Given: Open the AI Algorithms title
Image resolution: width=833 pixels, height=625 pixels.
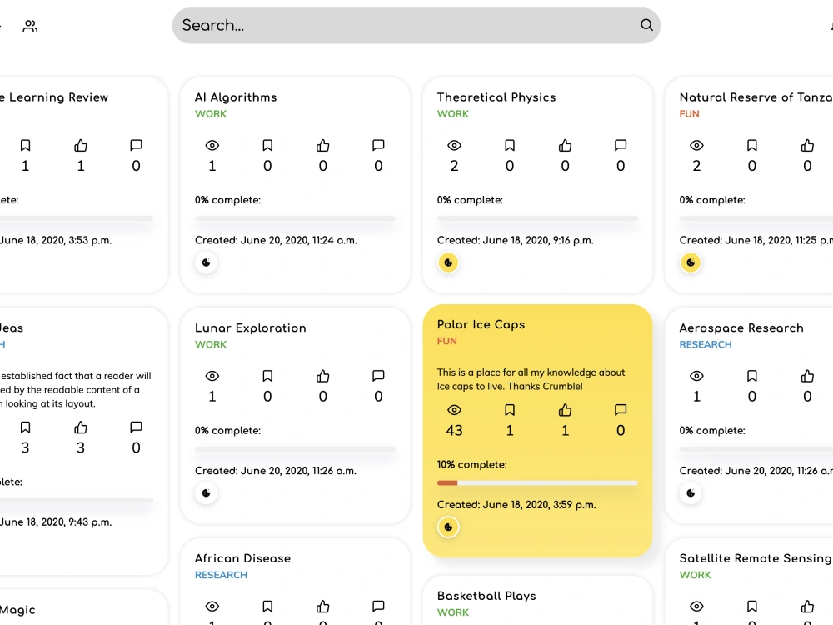Looking at the screenshot, I should pyautogui.click(x=236, y=97).
